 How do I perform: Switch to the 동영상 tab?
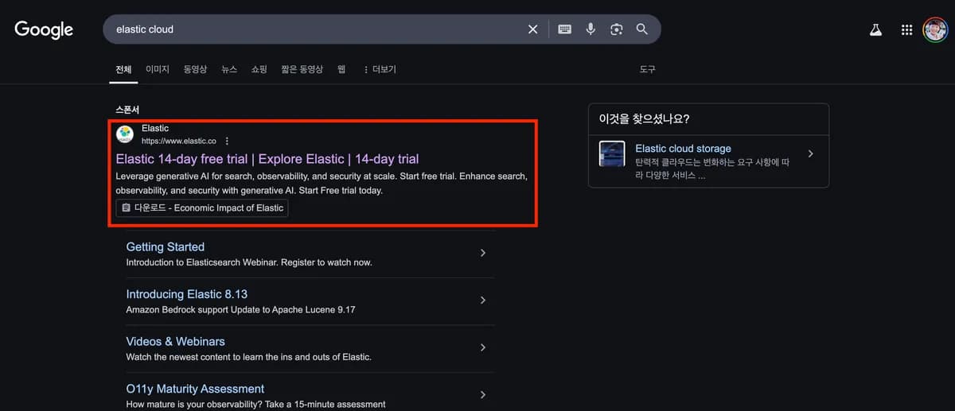click(x=195, y=70)
